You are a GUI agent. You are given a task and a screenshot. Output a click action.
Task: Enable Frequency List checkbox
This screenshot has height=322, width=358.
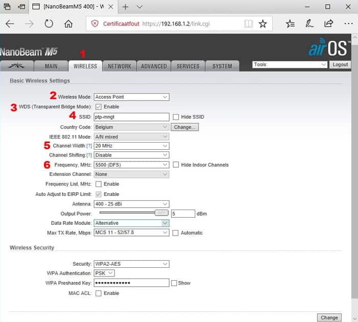pyautogui.click(x=98, y=184)
